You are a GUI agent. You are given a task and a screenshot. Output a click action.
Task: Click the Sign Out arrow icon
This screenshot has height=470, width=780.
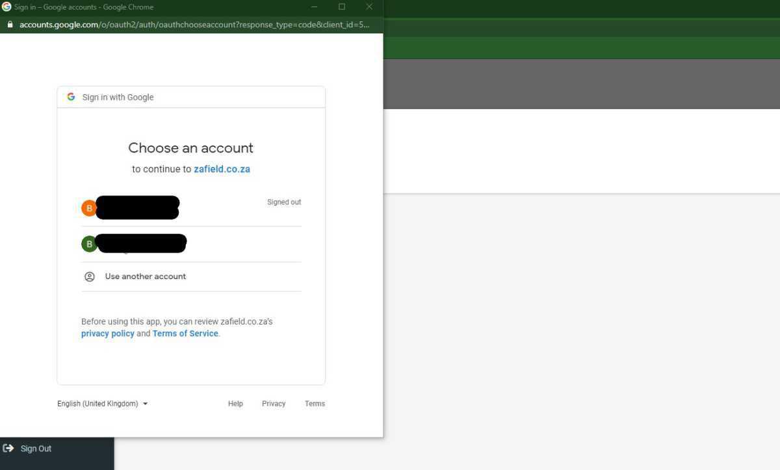(8, 449)
